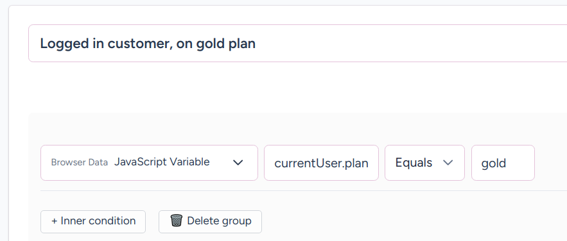Select the JavaScript Variable option text
This screenshot has height=241, width=567.
(x=162, y=162)
